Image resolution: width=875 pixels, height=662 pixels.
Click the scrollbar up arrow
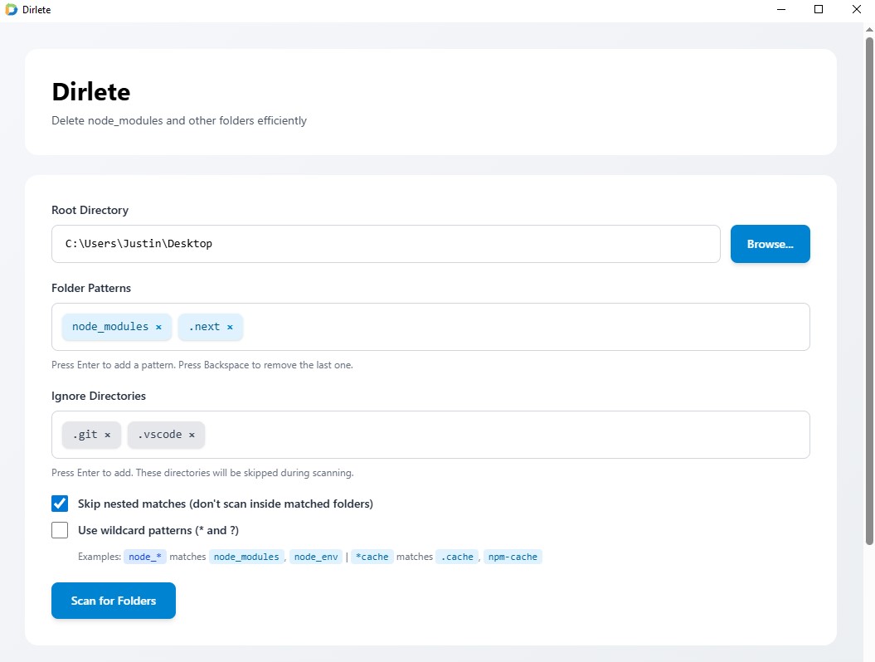pos(868,29)
